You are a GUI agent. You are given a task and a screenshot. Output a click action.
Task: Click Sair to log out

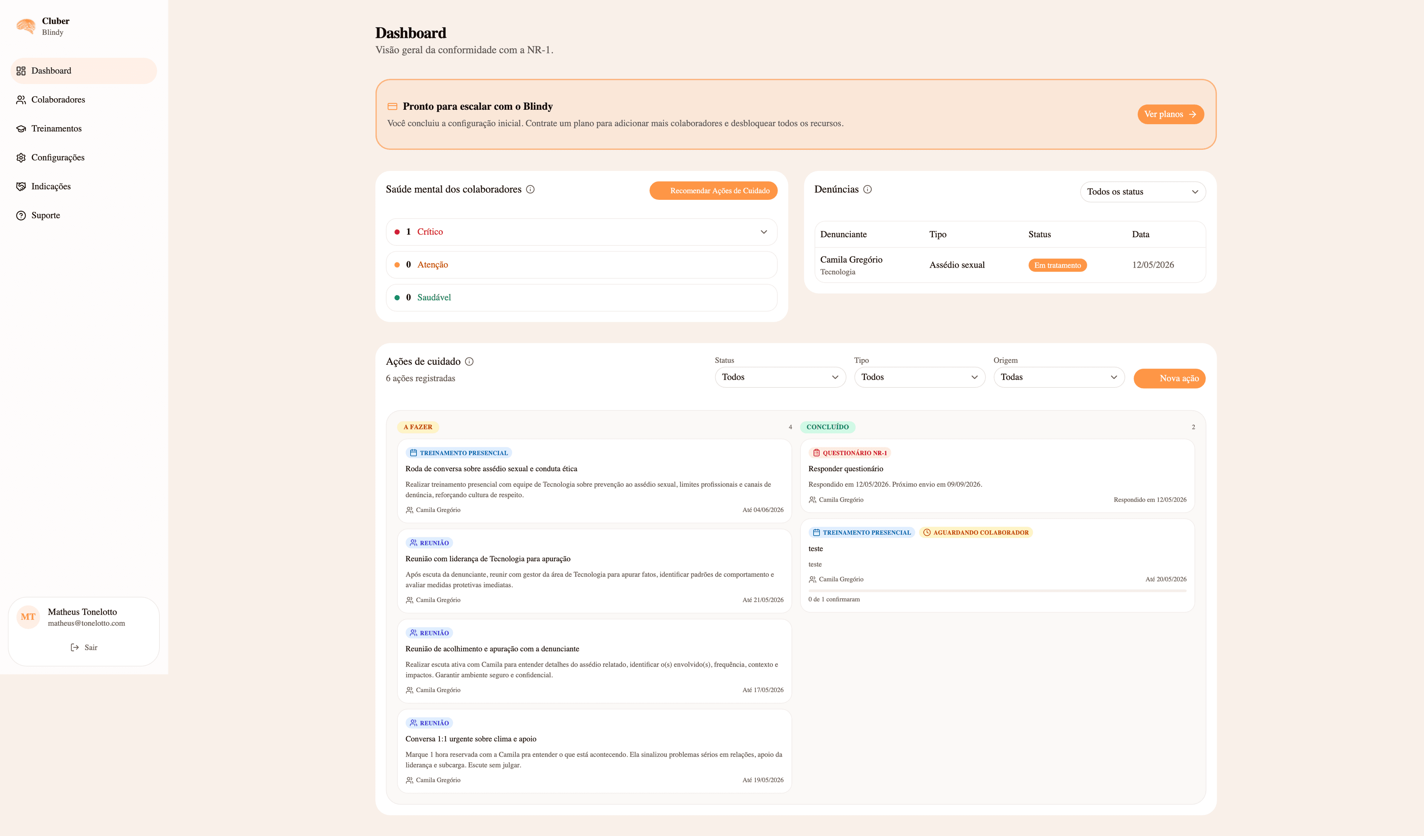84,647
